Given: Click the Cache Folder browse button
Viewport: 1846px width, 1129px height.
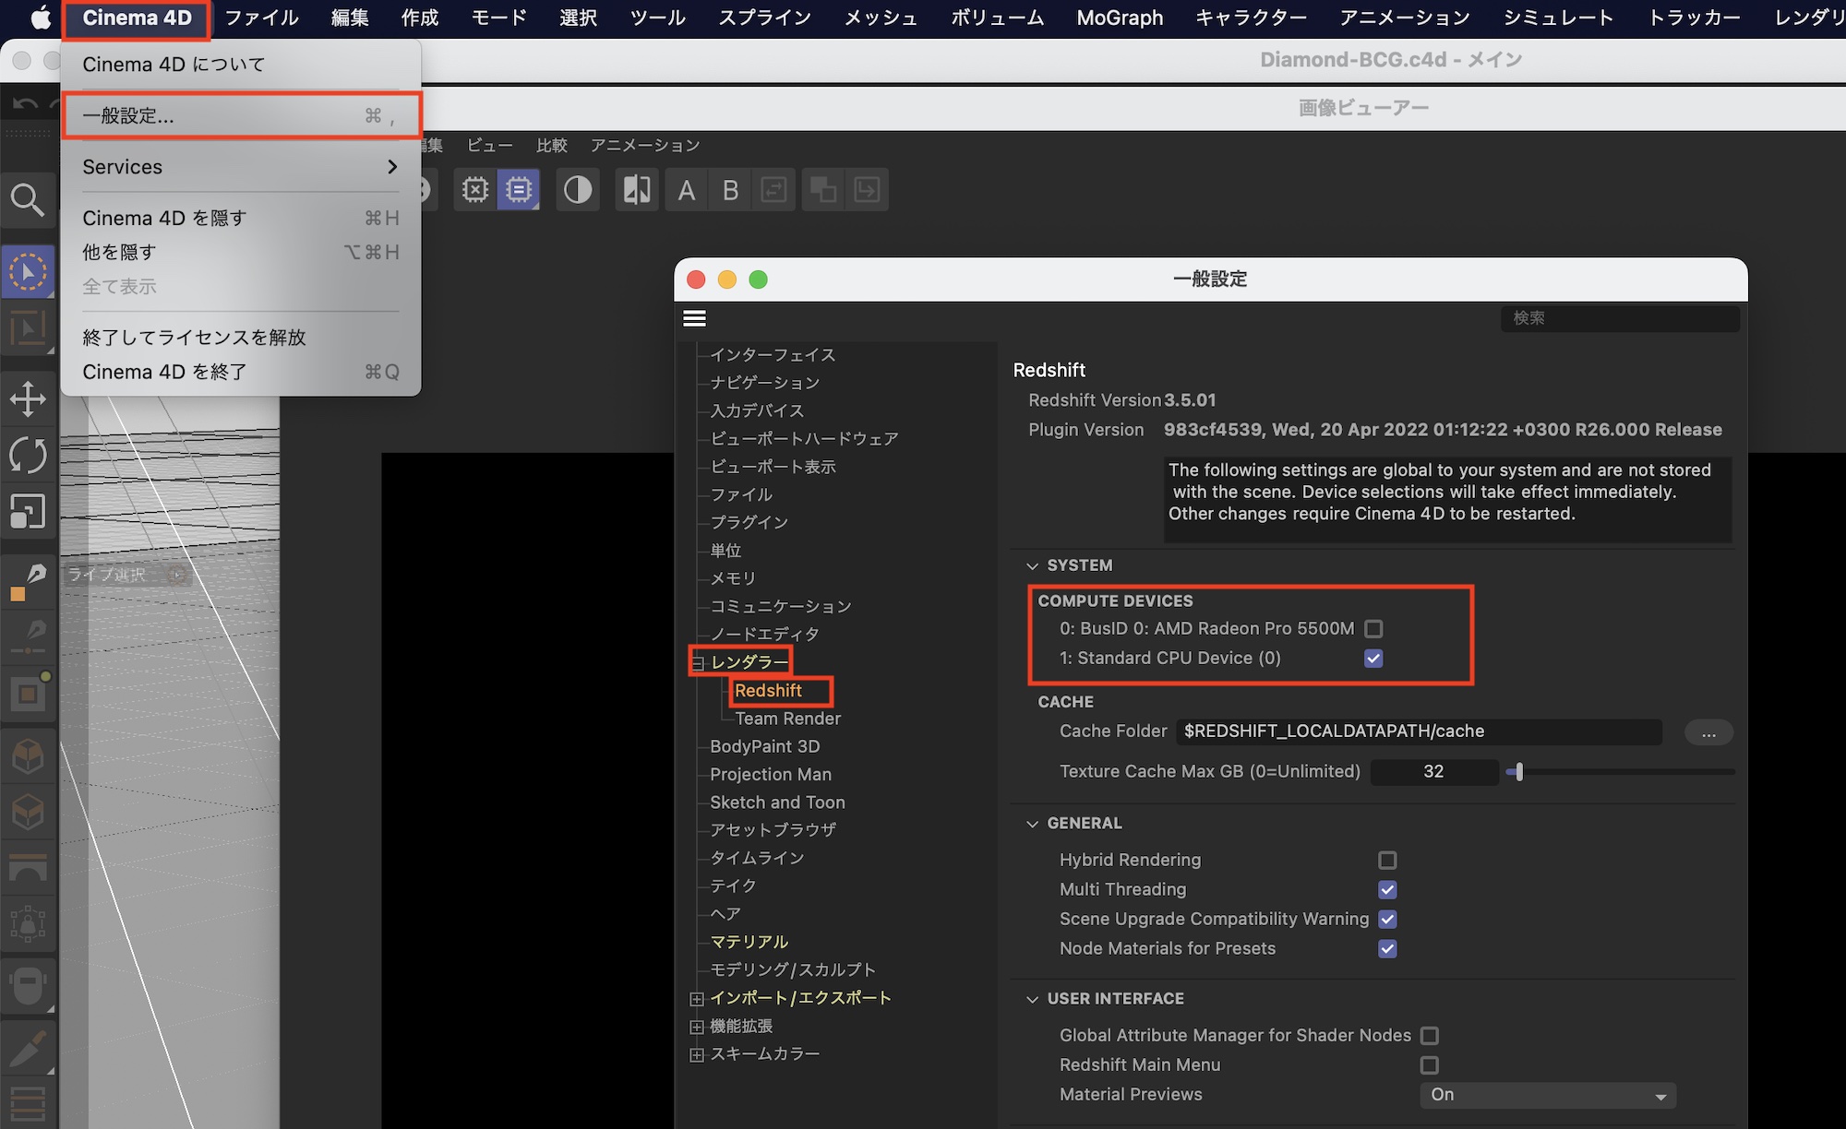Looking at the screenshot, I should click(1708, 732).
